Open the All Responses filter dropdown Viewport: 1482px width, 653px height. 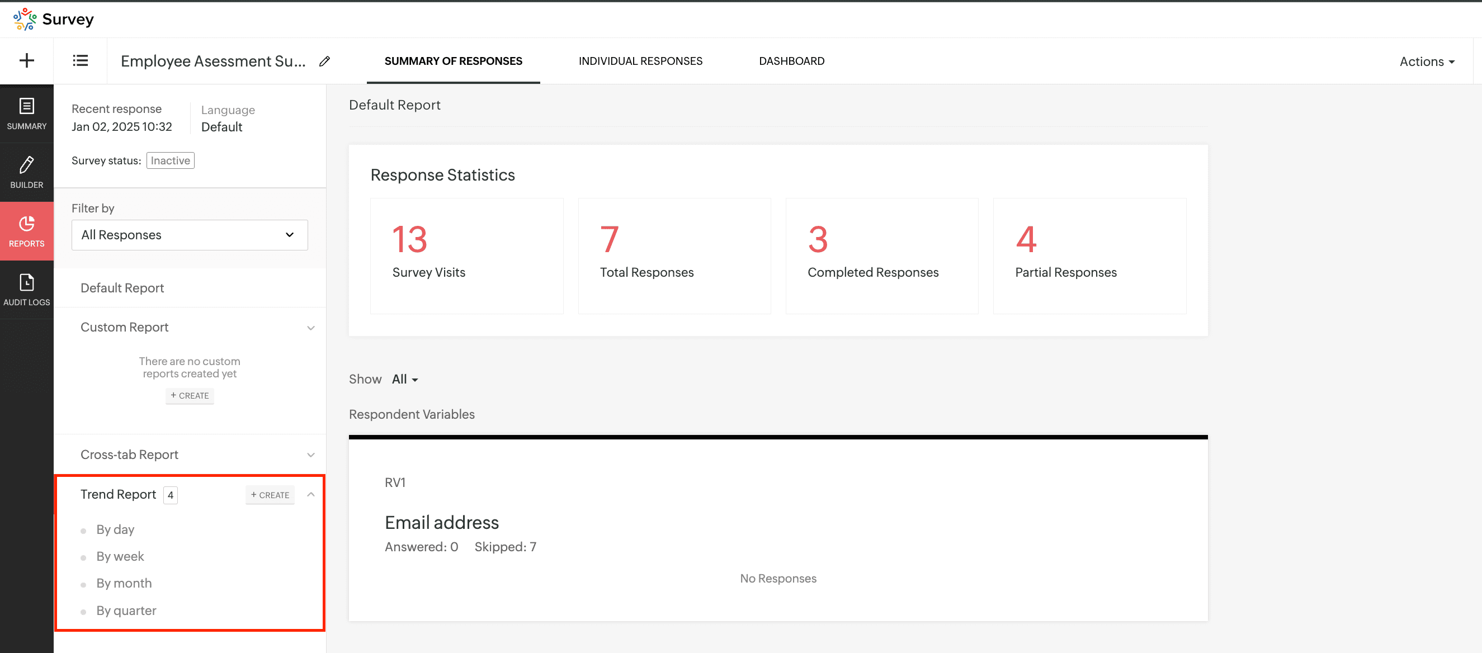point(189,235)
